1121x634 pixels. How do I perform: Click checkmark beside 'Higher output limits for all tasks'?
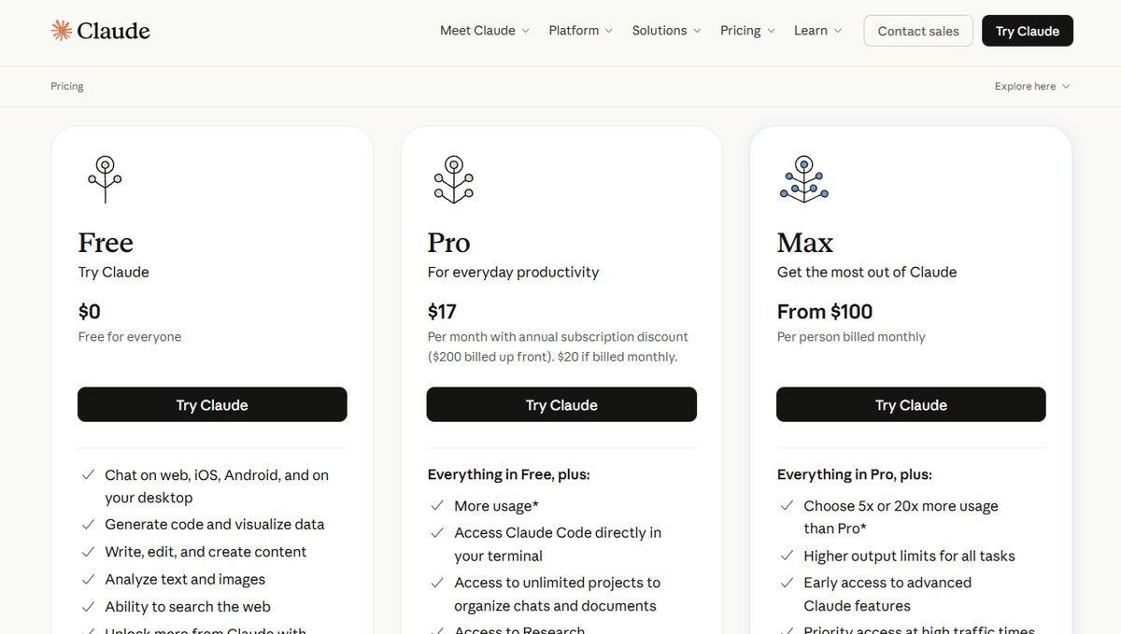pyautogui.click(x=787, y=556)
